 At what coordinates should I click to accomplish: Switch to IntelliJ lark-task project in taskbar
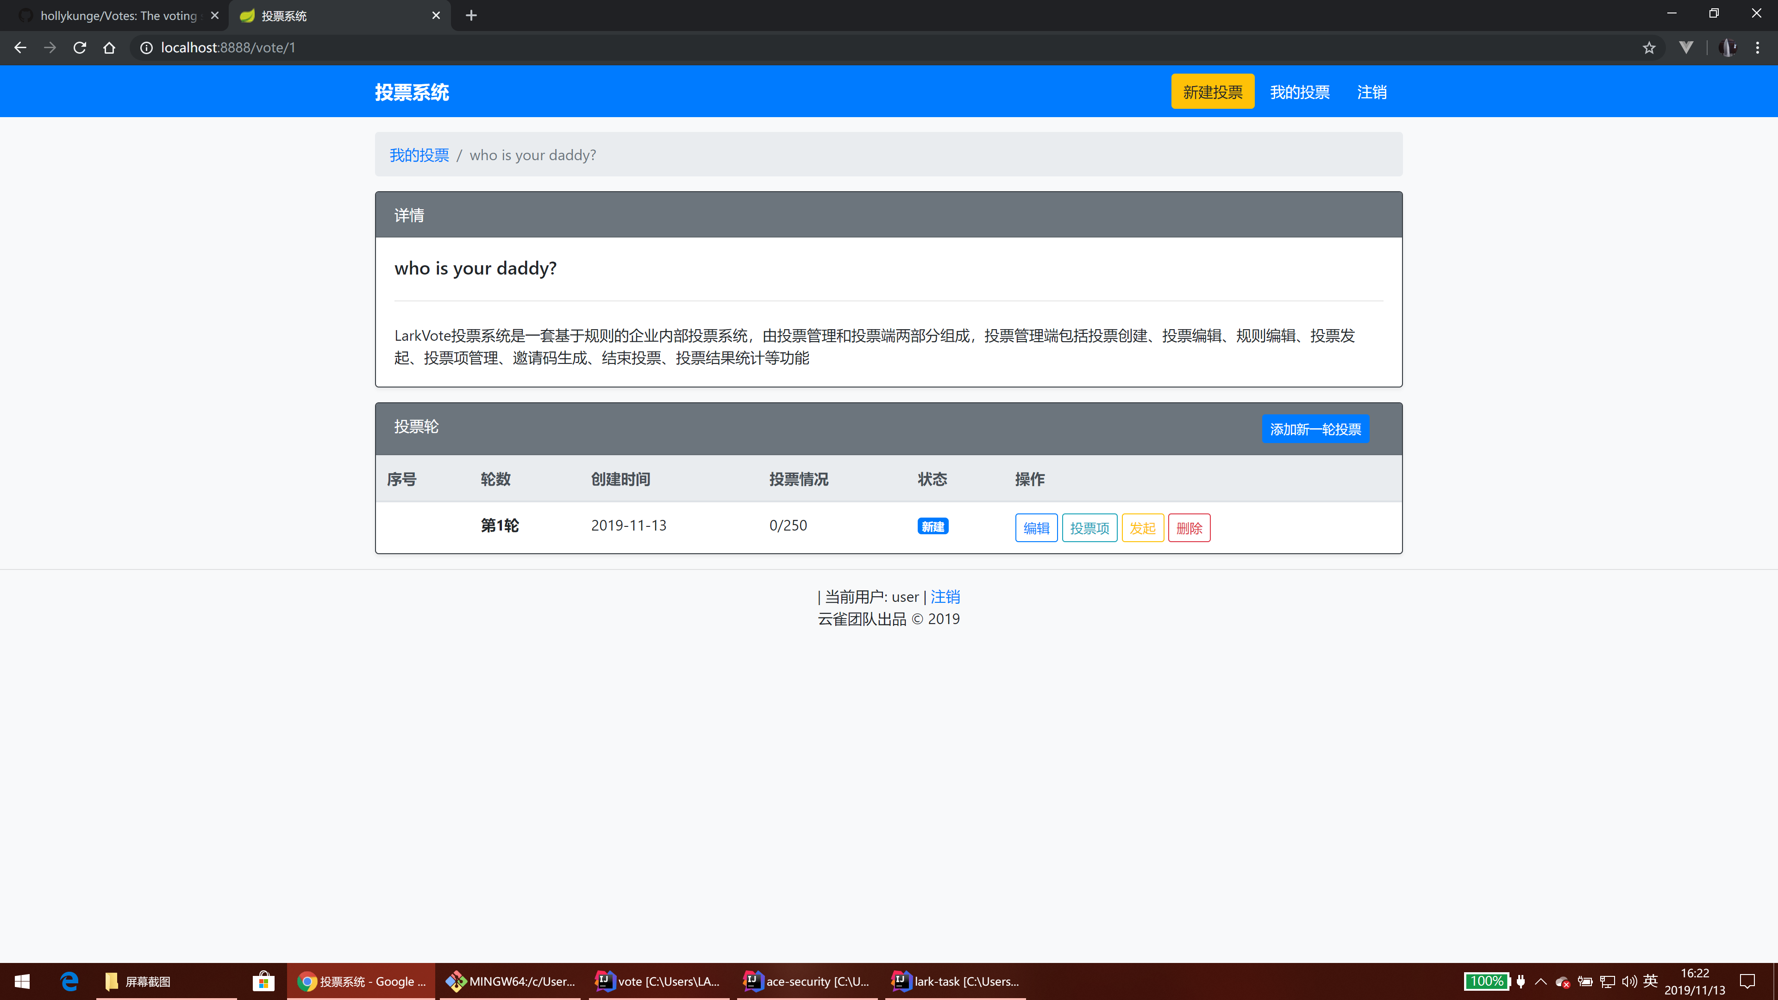point(955,981)
